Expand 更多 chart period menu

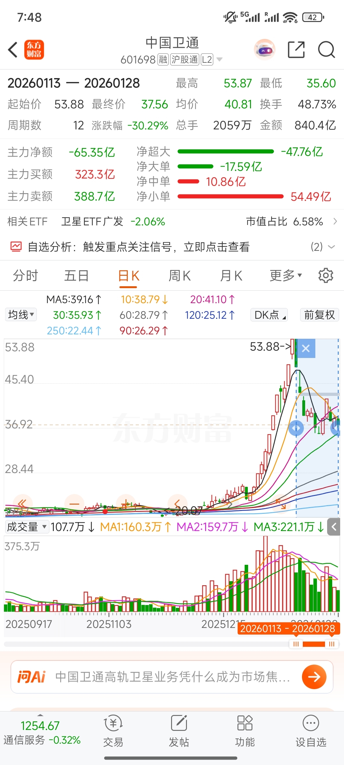[x=286, y=275]
